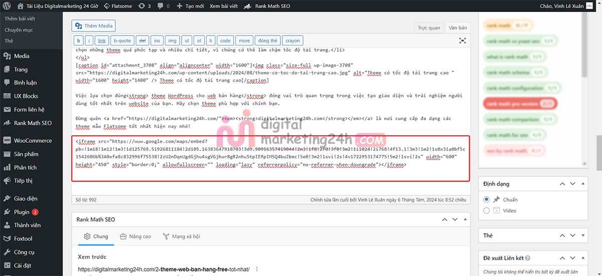Click the Đề xuất Liên kết help icon
The height and width of the screenshot is (276, 602).
coord(528,258)
